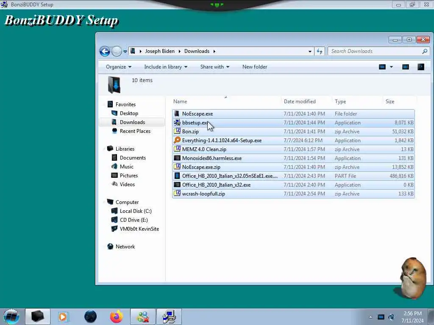Open address bar previous locations dropdown
Viewport: 434px width, 325px height.
310,51
